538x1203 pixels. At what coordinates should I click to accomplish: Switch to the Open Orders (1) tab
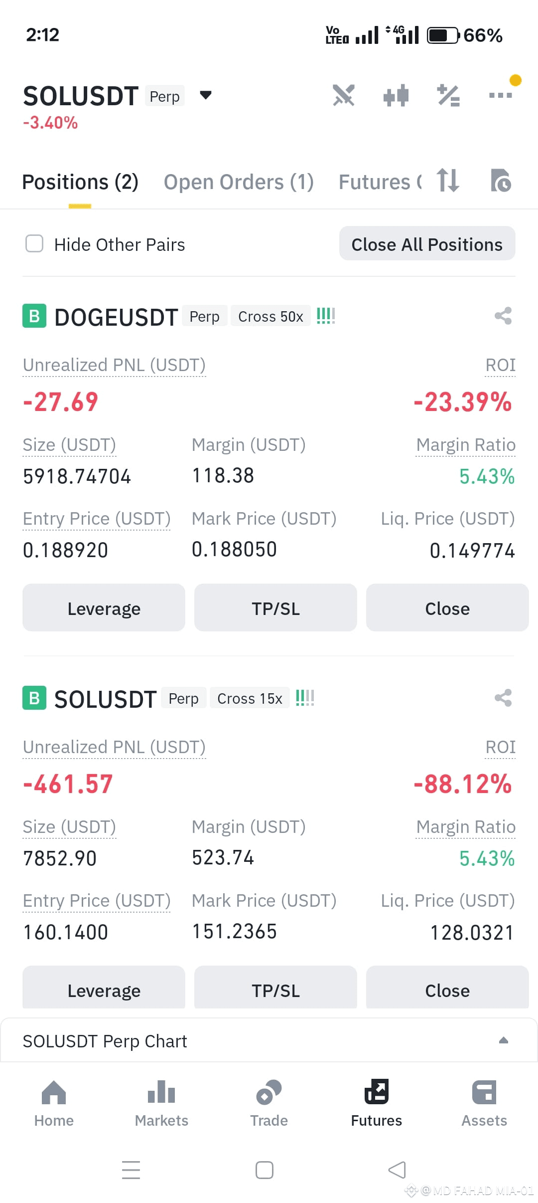coord(239,182)
